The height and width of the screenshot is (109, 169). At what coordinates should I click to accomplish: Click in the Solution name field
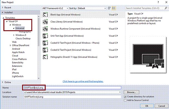(73, 97)
